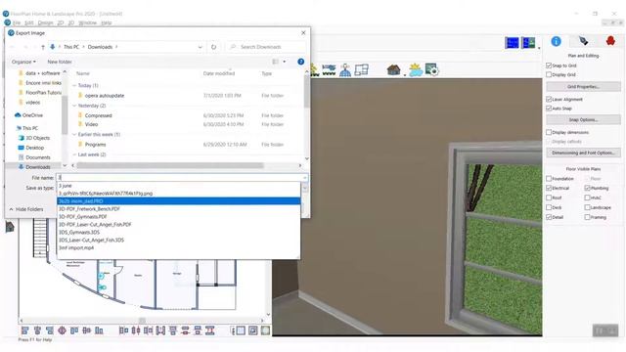The width and height of the screenshot is (626, 352).
Task: Click Grid Properties button
Action: pos(583,87)
